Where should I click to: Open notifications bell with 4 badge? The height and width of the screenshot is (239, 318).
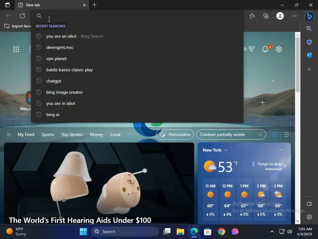pyautogui.click(x=266, y=49)
